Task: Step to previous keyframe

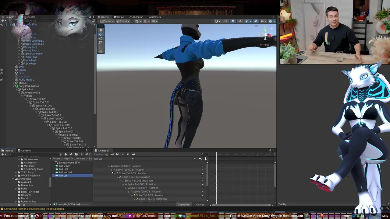Action: 117,155
